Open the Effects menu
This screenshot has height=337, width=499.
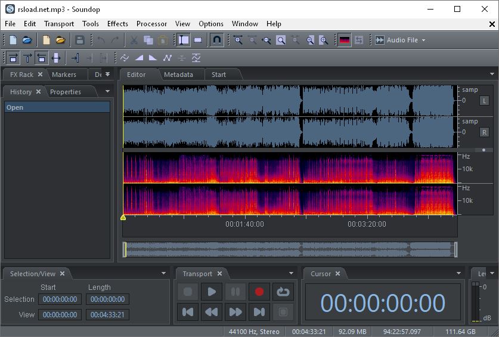(x=117, y=24)
